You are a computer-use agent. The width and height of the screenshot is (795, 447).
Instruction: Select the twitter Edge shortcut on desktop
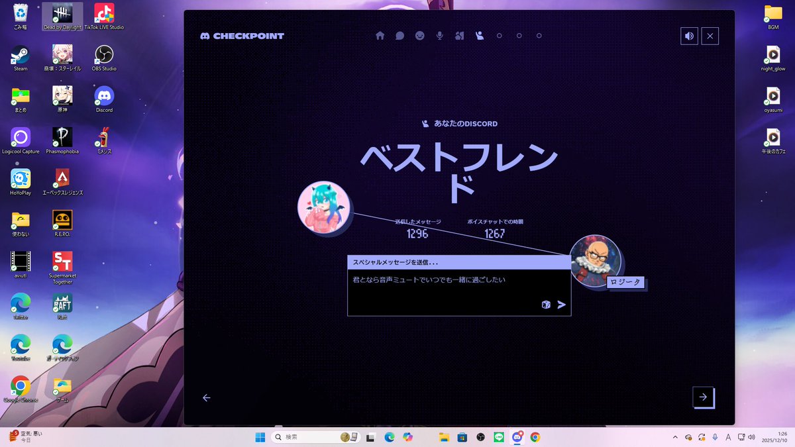tap(21, 307)
